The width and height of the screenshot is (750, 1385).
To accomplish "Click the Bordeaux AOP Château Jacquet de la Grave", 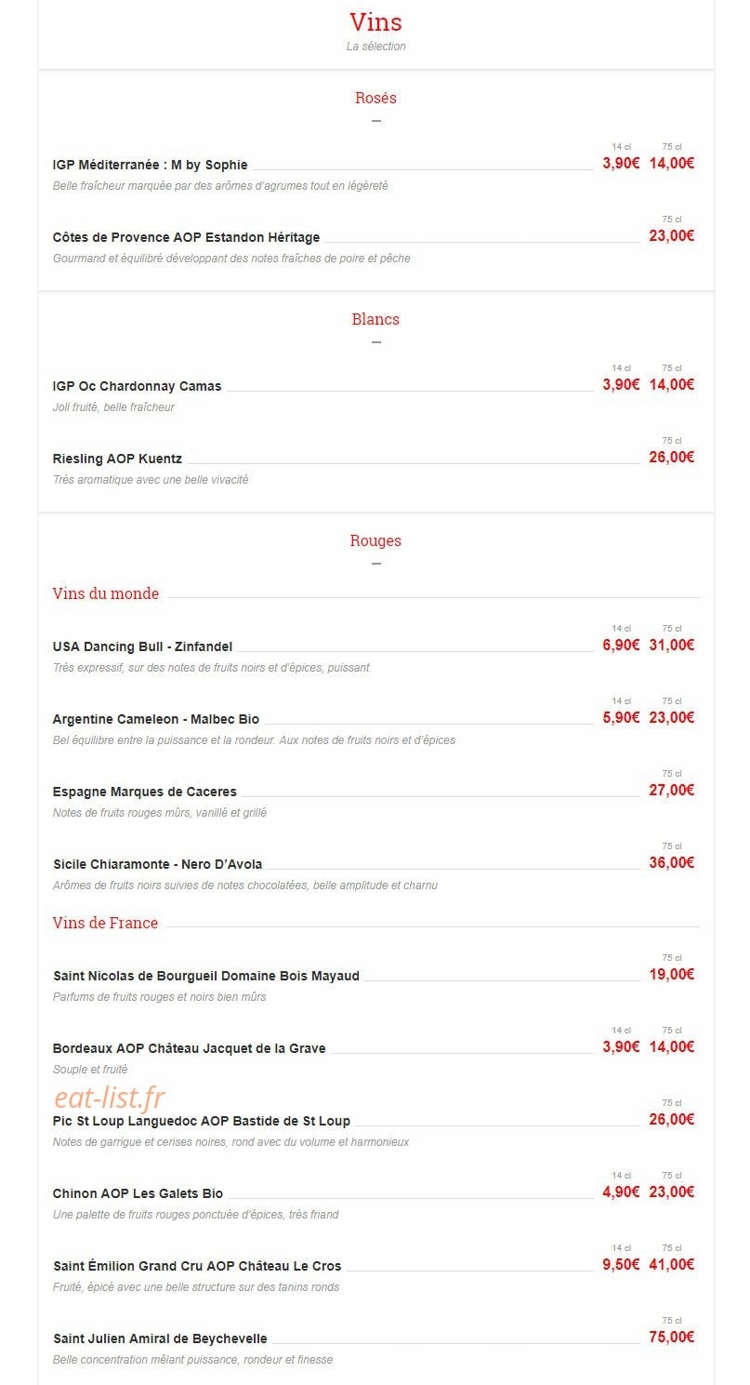I will pos(190,1048).
